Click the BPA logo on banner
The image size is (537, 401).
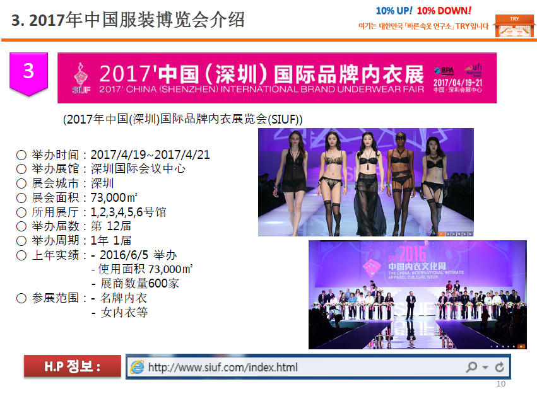(444, 71)
